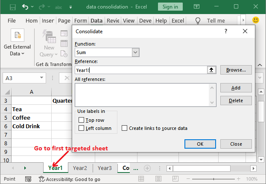Click the Undo arrow icon
The height and width of the screenshot is (184, 266).
(x=25, y=7)
